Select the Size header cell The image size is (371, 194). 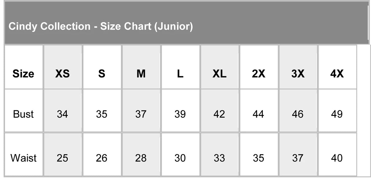pos(23,74)
